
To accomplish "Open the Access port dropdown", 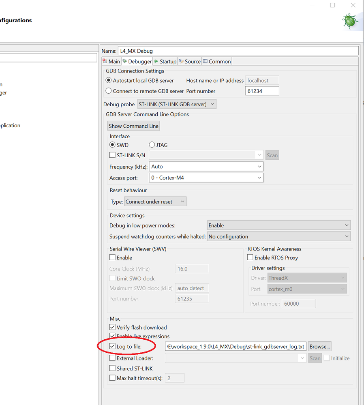I will pyautogui.click(x=206, y=178).
